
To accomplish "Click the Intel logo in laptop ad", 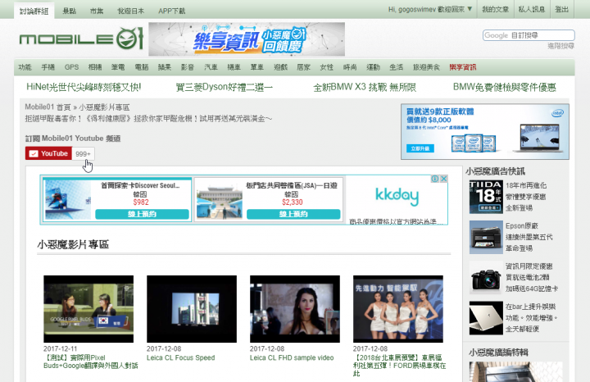I will pos(557,113).
